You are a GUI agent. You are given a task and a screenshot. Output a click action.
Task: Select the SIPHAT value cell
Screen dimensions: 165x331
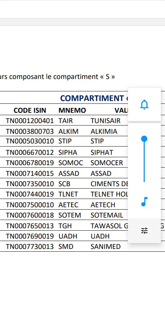[102, 152]
